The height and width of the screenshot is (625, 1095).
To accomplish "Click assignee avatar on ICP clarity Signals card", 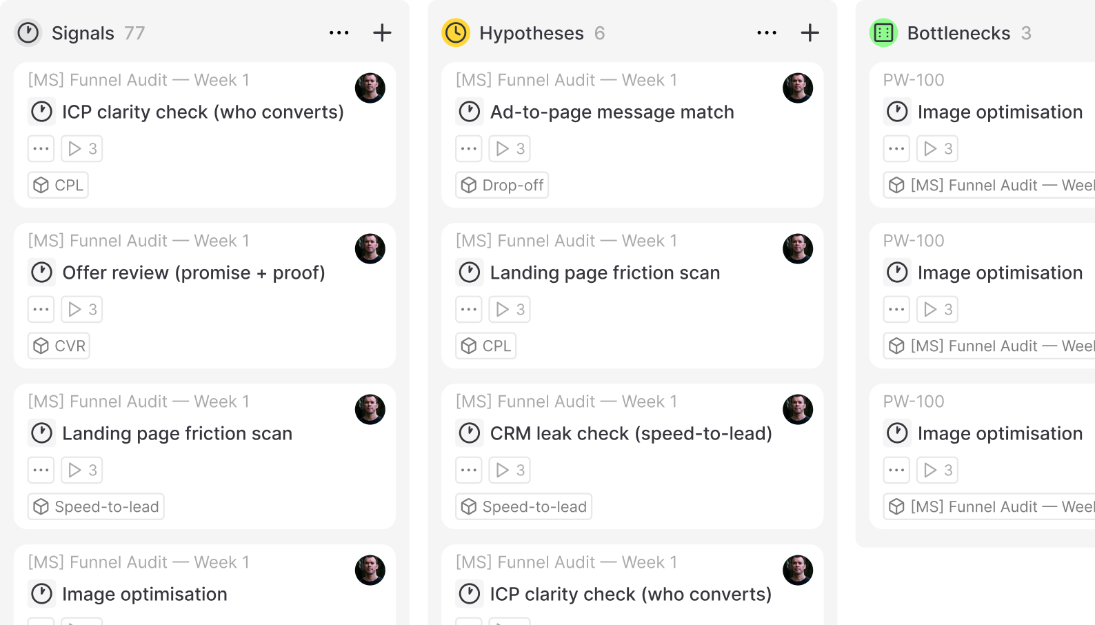I will (x=370, y=88).
